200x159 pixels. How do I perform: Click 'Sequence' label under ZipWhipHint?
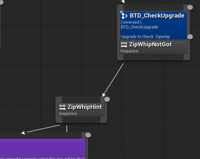(x=68, y=113)
